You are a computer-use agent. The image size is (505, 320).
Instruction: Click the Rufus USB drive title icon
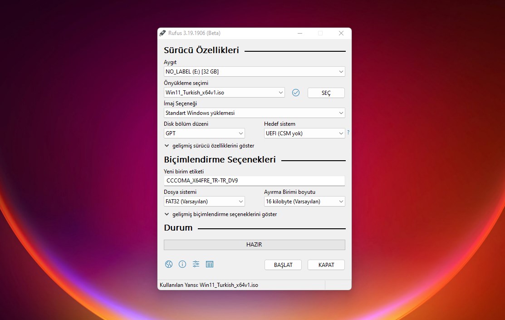[x=162, y=33]
